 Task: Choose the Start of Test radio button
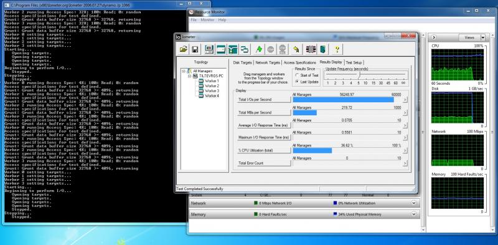[297, 75]
